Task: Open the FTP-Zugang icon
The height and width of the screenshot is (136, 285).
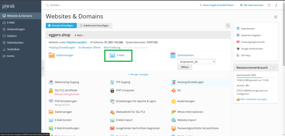Action: (x=112, y=82)
